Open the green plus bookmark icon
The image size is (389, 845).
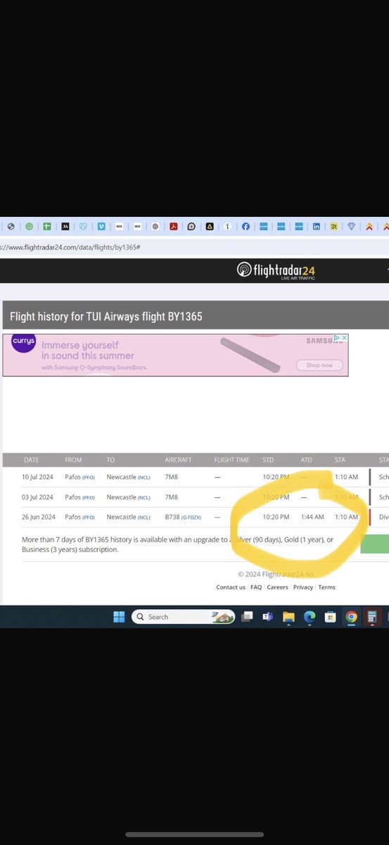[46, 227]
